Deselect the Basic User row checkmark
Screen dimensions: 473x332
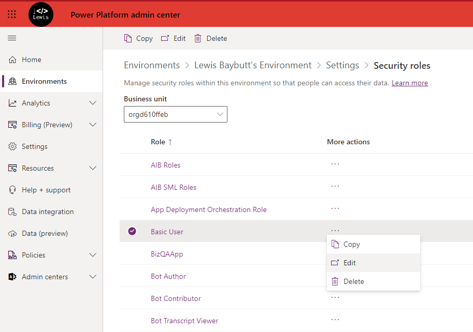click(132, 231)
